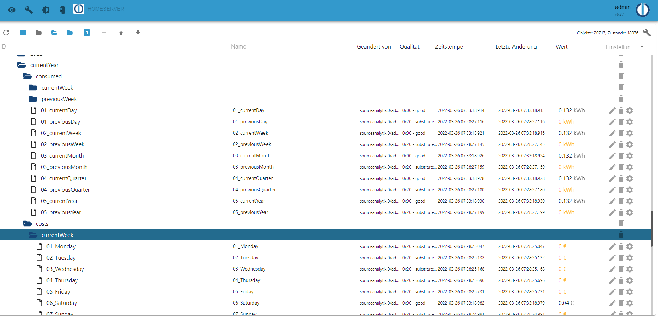
Task: Download objects as JSON file
Action: tap(138, 33)
